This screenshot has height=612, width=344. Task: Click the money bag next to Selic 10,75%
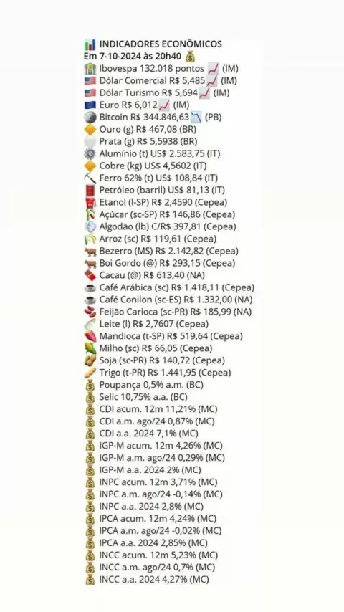point(90,397)
